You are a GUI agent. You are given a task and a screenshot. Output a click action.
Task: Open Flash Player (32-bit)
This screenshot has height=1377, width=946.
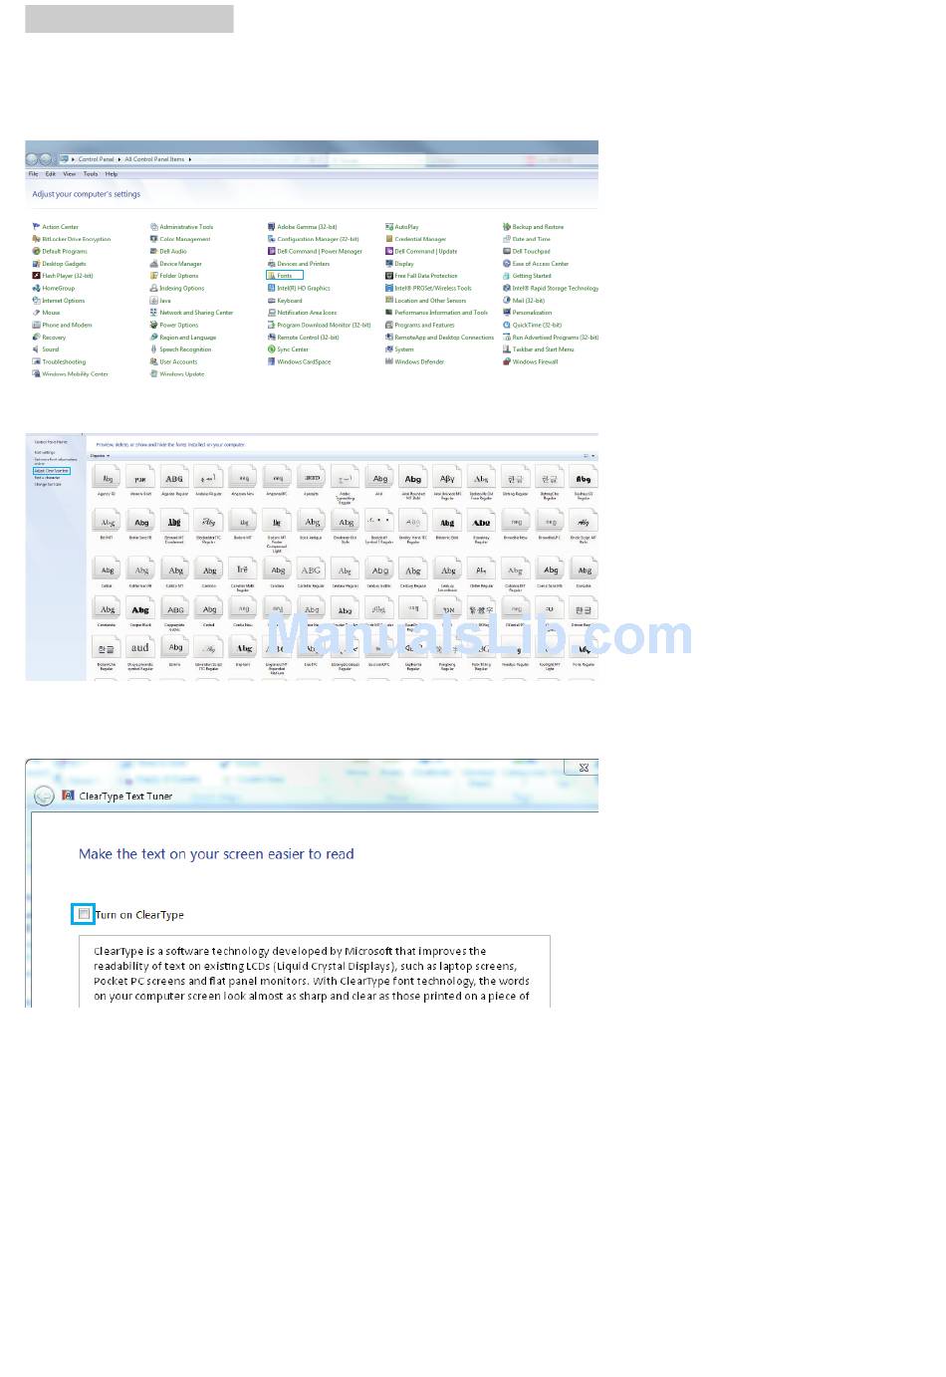coord(63,276)
